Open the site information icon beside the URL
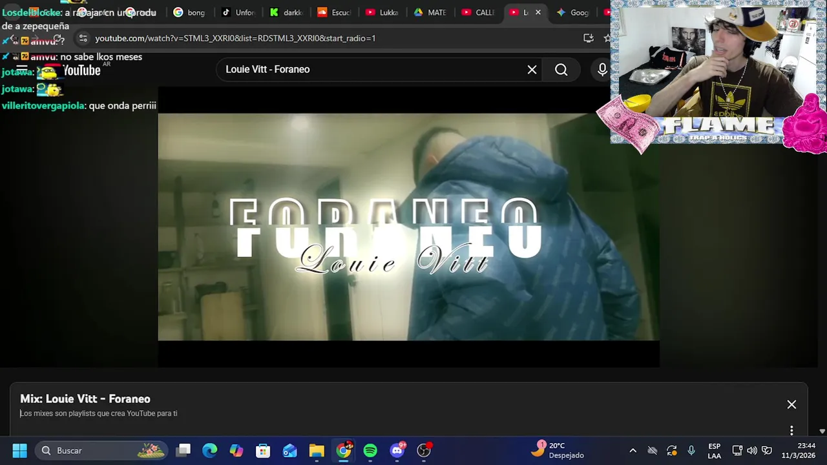This screenshot has width=827, height=465. coord(82,38)
